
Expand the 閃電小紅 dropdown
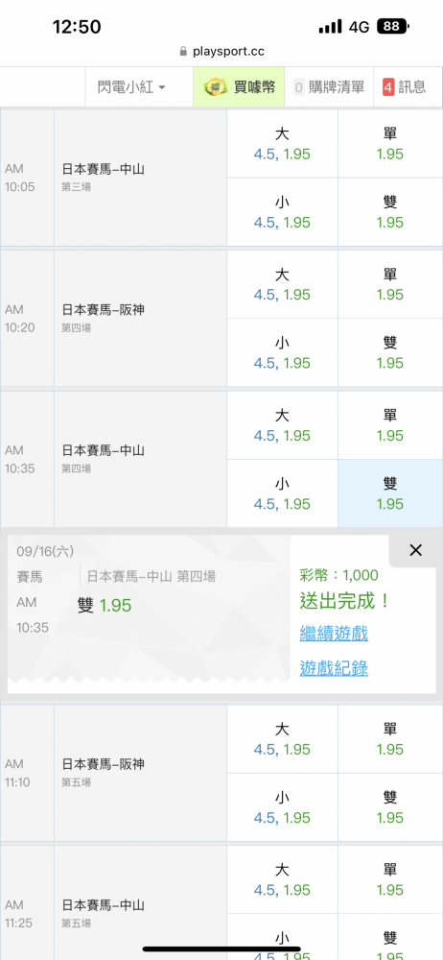point(131,87)
